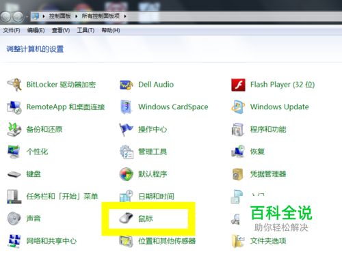Screen dimensions: 342x254
Task: Open 日期和时间 (Date and Time)
Action: pos(146,196)
